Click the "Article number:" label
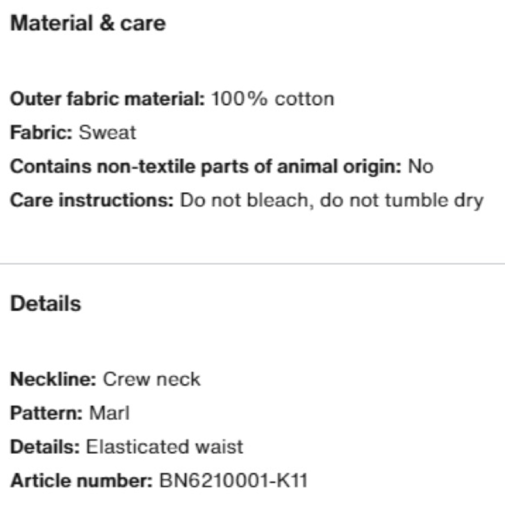The height and width of the screenshot is (505, 505). pyautogui.click(x=81, y=481)
